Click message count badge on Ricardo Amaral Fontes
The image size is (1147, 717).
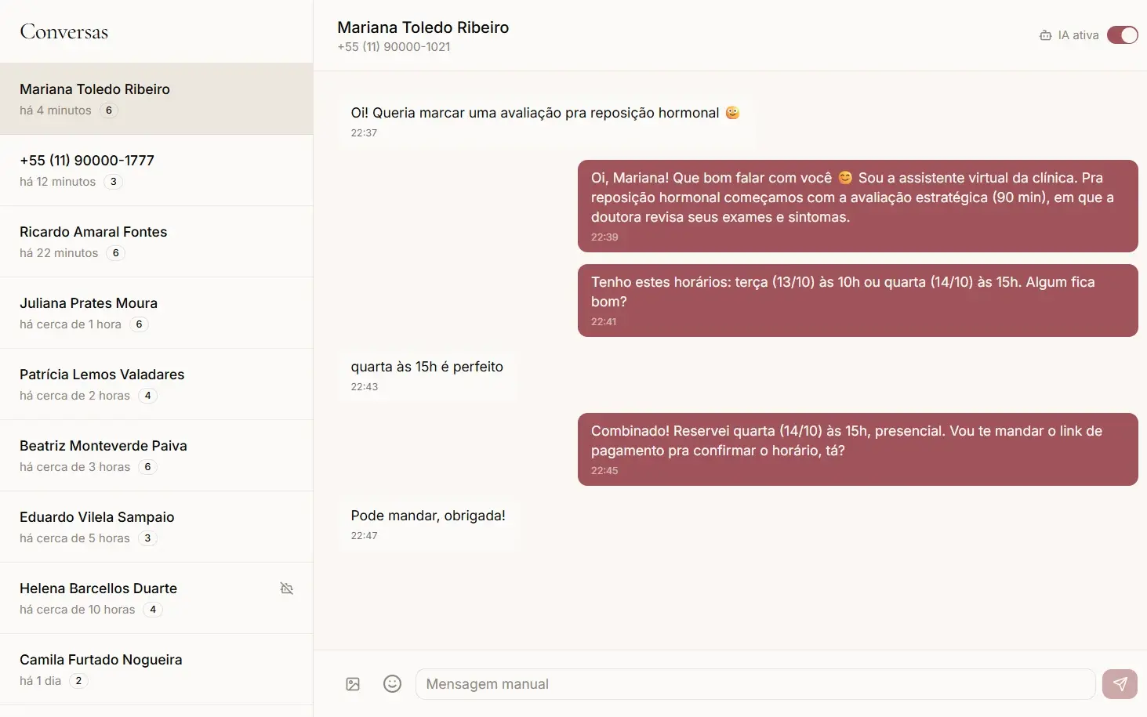115,253
